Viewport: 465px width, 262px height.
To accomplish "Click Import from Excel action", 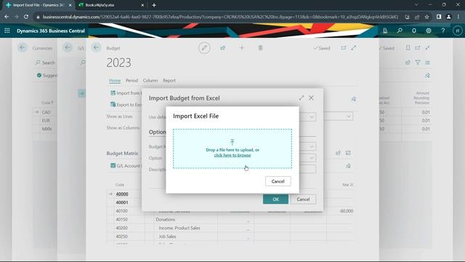I will tap(126, 93).
